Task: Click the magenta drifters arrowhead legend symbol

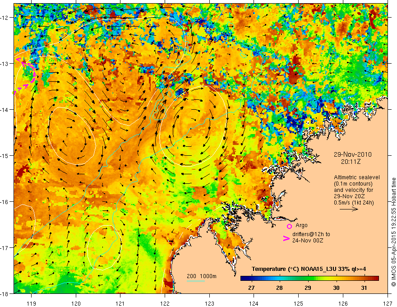Action: tap(286, 238)
